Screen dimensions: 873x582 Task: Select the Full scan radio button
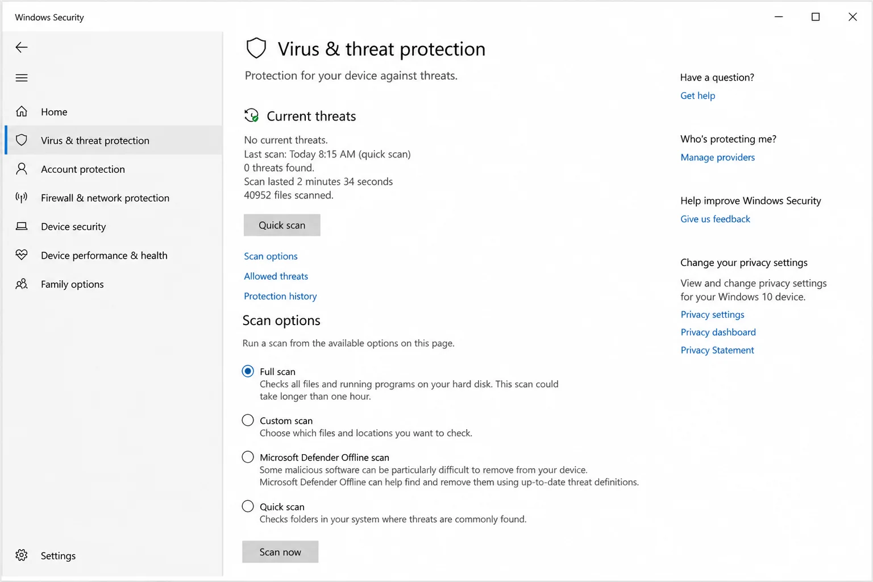click(x=248, y=371)
